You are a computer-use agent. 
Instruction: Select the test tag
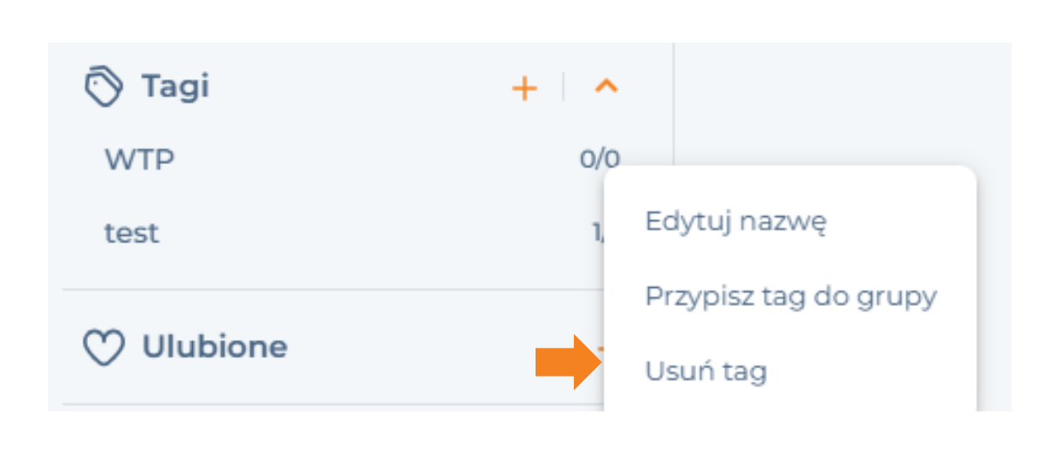(132, 233)
